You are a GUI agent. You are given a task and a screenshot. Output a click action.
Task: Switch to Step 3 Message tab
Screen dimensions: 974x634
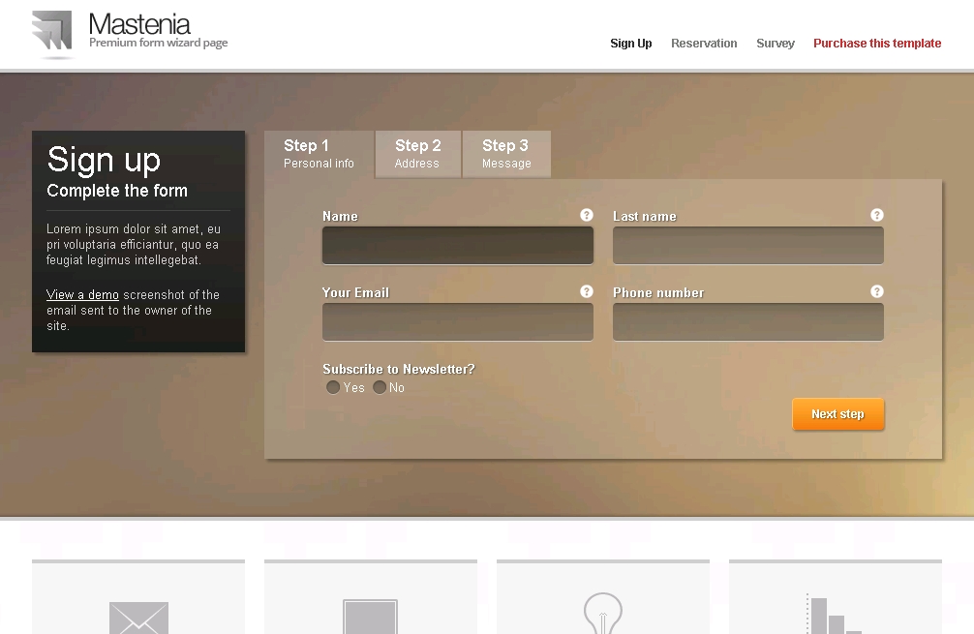(x=506, y=154)
